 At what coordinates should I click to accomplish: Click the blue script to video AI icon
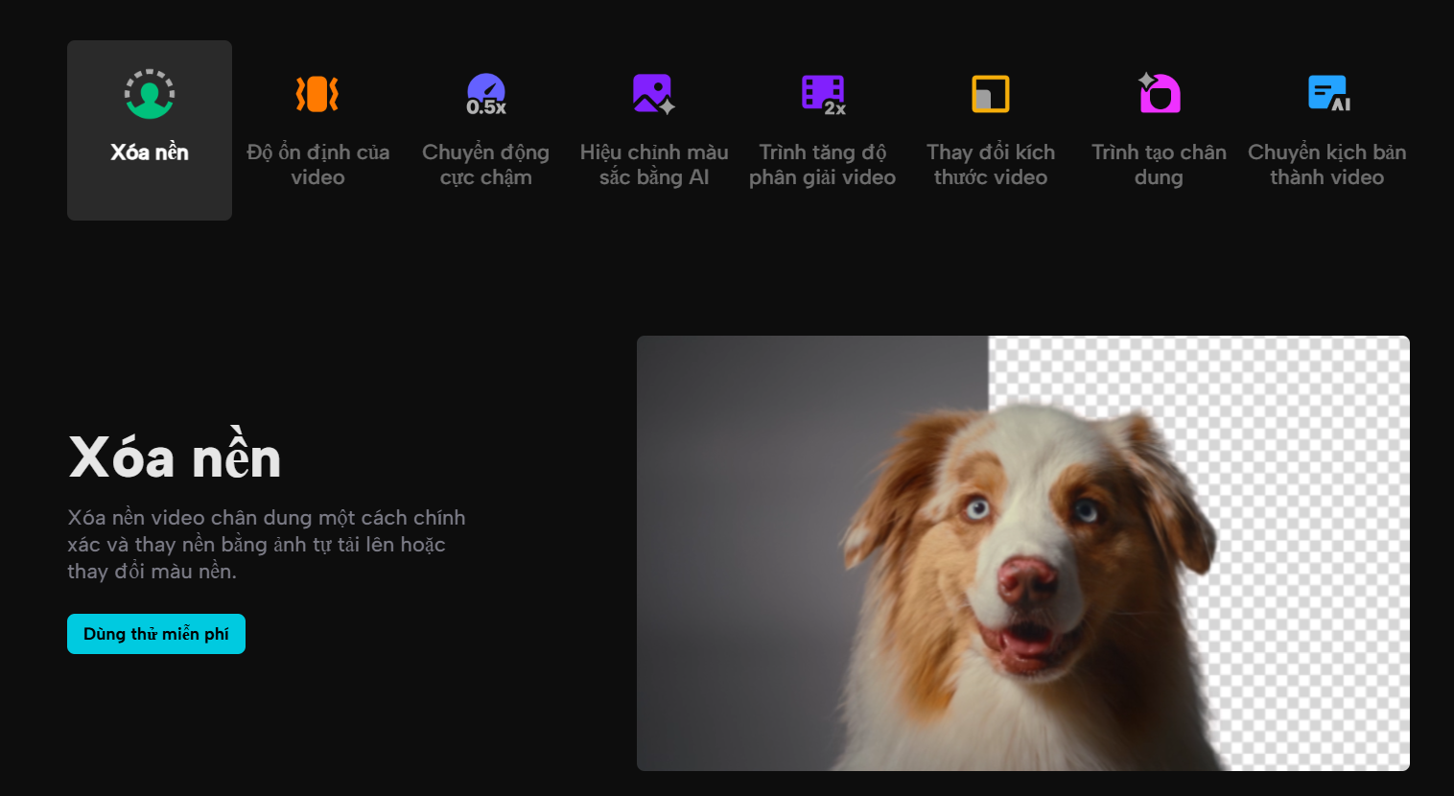click(x=1328, y=93)
